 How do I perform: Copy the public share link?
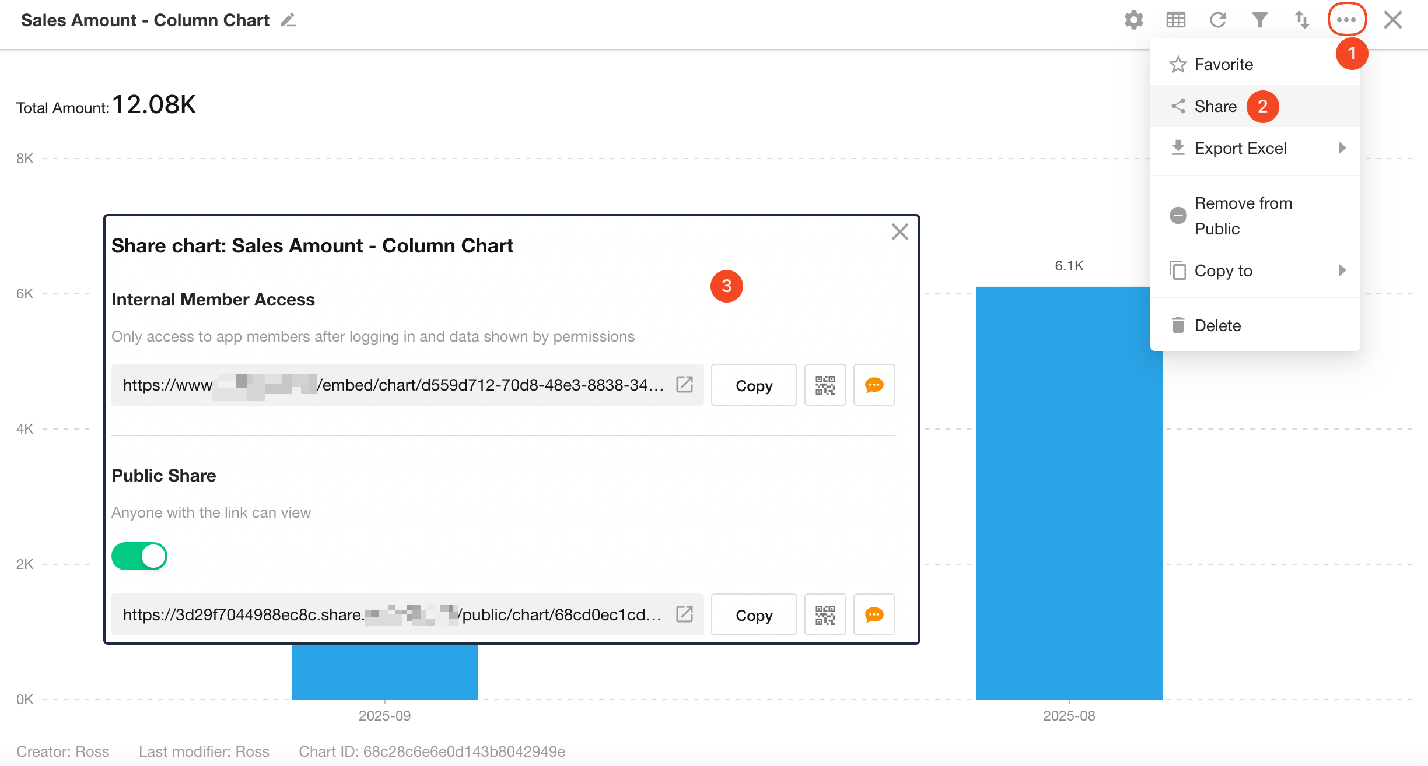coord(754,614)
